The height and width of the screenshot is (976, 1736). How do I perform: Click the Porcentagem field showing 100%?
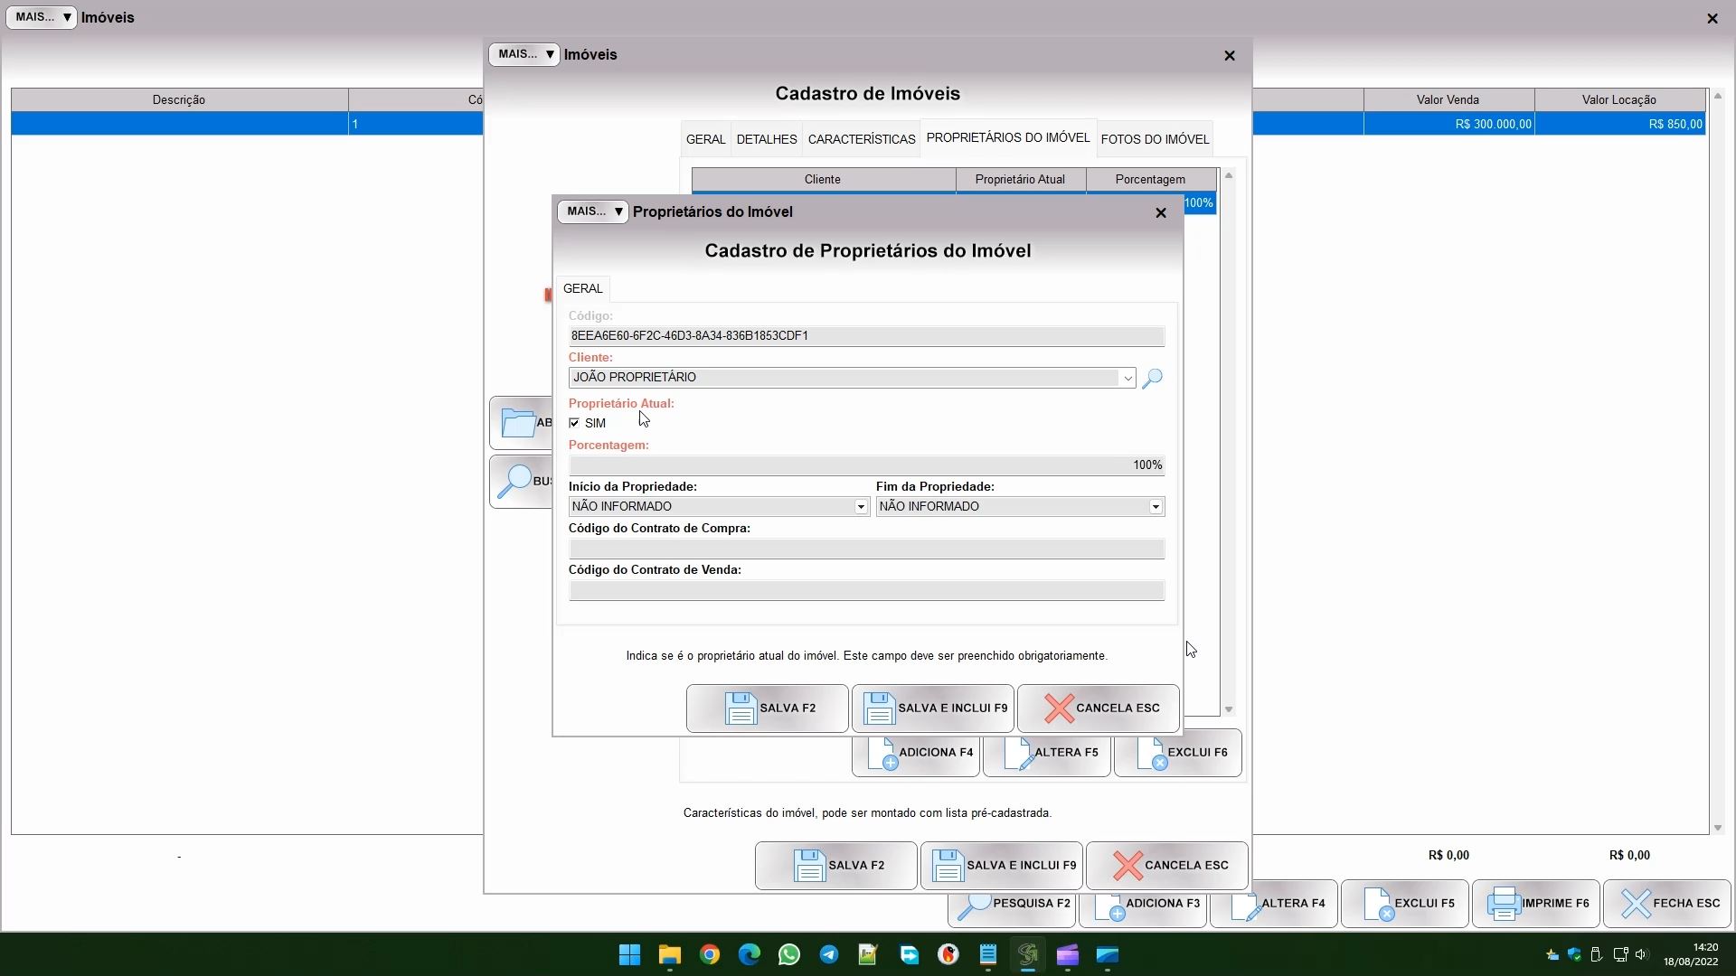click(x=866, y=465)
